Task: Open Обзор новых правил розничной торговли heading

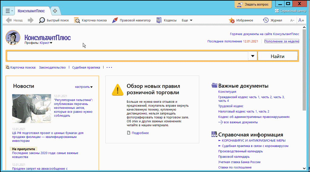Action: coord(153,89)
